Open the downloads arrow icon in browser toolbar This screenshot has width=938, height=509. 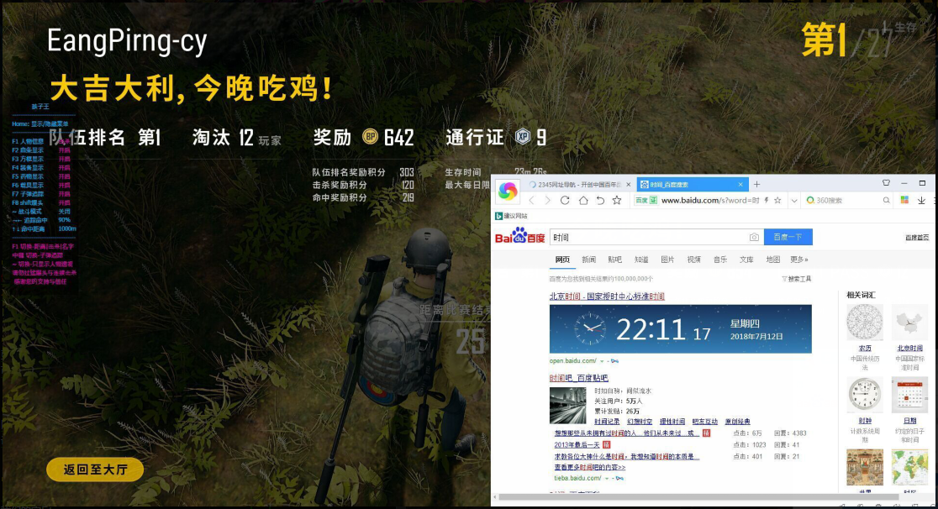point(921,201)
